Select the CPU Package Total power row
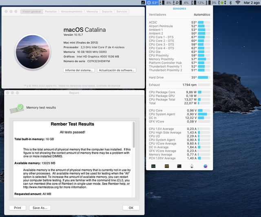This screenshot has height=217, width=261. 179,100
